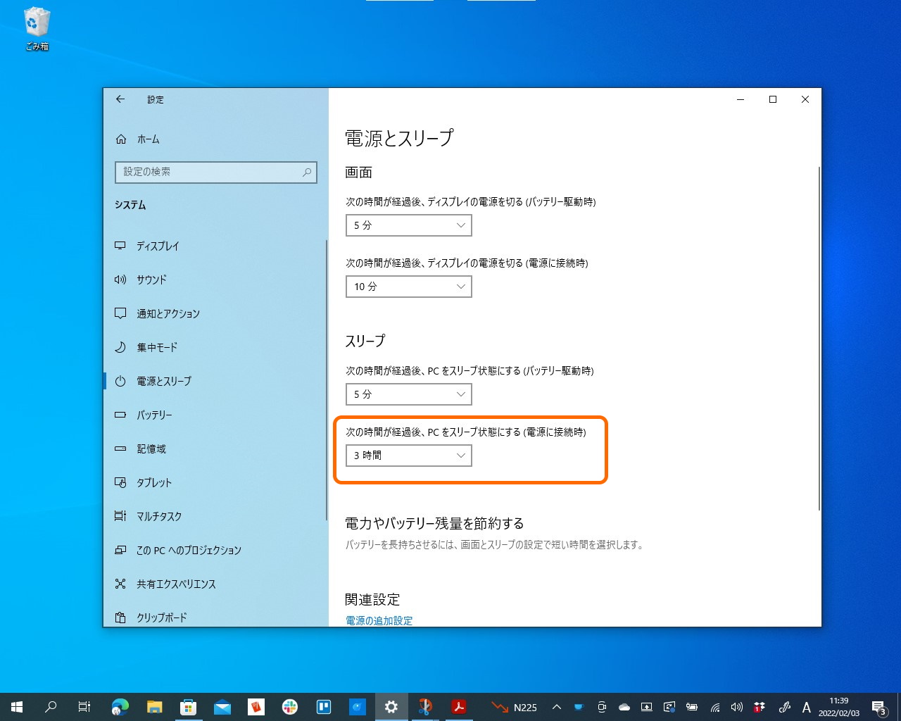Select ホーム in the Settings sidebar
The image size is (901, 721).
click(x=148, y=139)
